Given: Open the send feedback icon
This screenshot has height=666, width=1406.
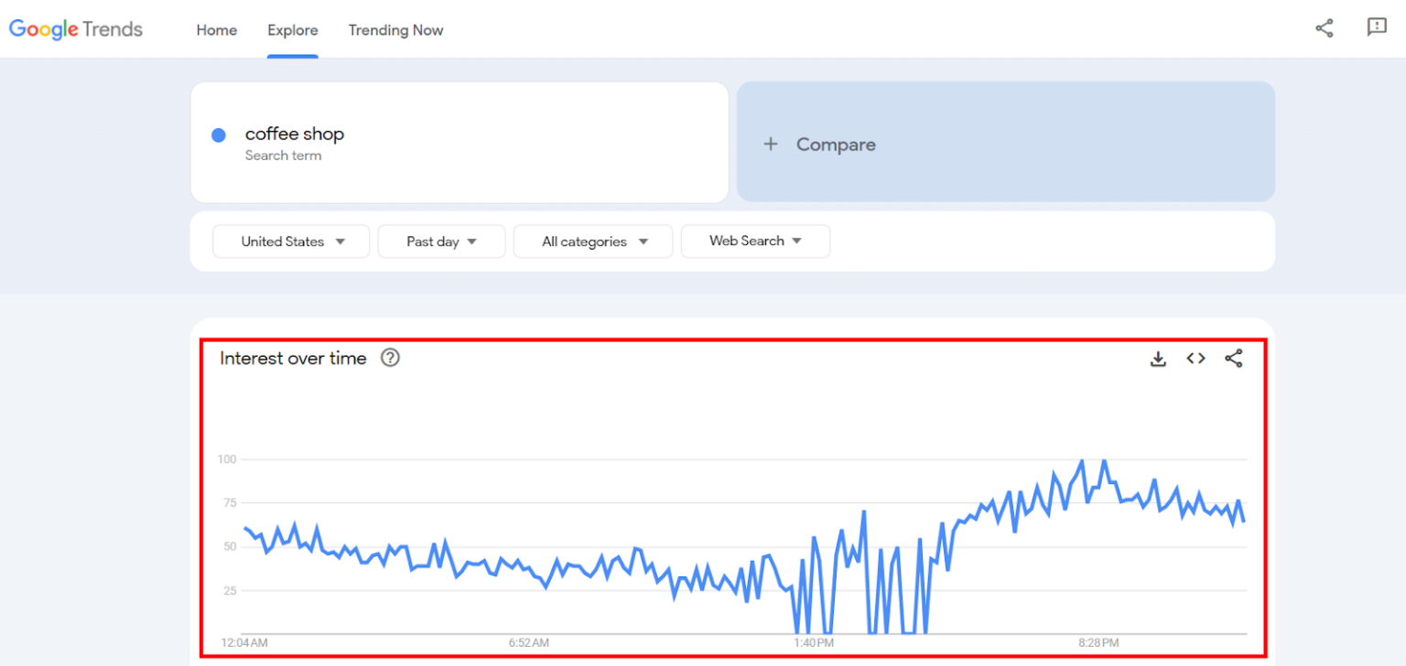Looking at the screenshot, I should click(x=1377, y=28).
